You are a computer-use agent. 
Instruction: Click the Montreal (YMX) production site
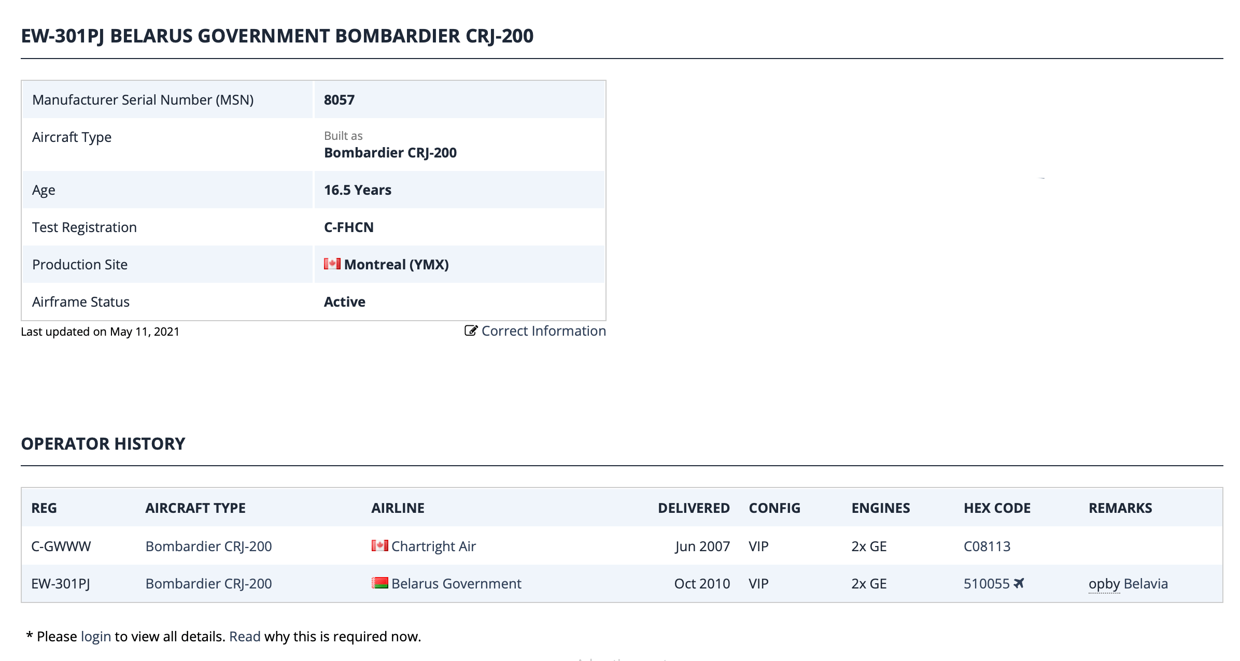pyautogui.click(x=396, y=265)
